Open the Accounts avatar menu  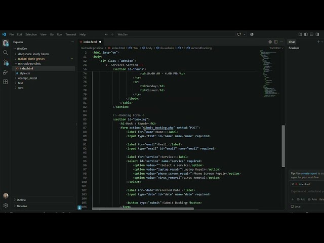tap(6, 196)
